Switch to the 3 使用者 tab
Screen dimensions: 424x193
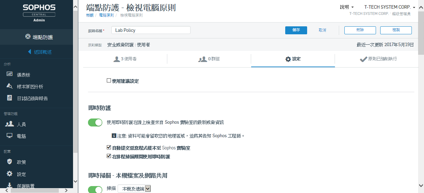point(125,59)
